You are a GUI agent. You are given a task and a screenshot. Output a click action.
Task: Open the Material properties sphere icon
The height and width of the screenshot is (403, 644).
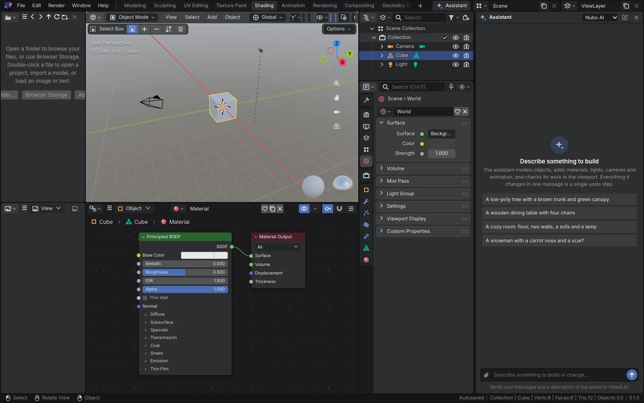click(x=366, y=260)
